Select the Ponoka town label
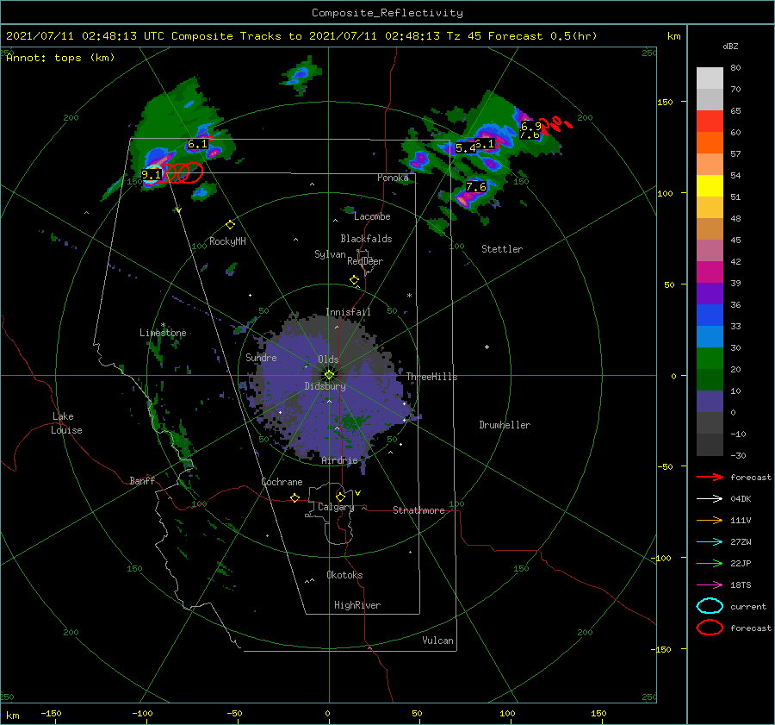 pos(393,178)
